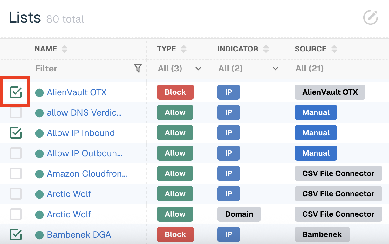Open the Allow IP Inbound list
This screenshot has height=244, width=389.
coord(81,133)
